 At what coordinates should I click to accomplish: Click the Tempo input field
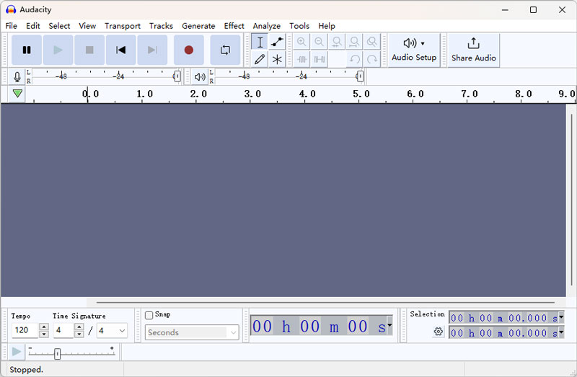pyautogui.click(x=25, y=331)
